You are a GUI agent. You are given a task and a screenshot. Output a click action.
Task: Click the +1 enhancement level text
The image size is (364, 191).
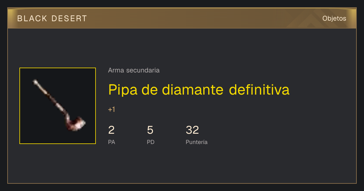point(112,109)
